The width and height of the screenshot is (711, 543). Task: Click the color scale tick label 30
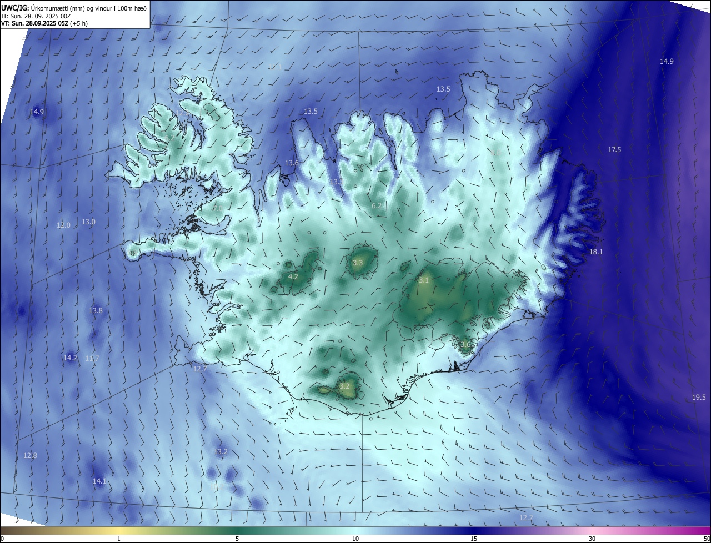coord(592,539)
